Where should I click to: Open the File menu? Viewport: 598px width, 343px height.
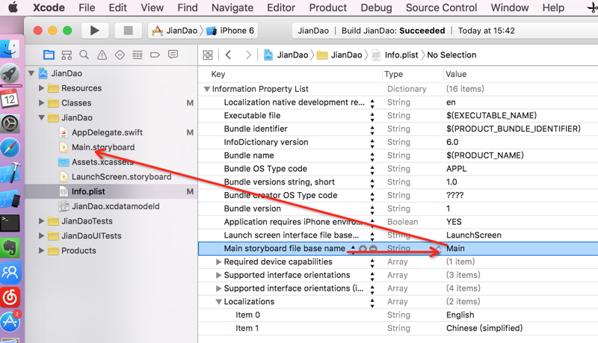click(x=87, y=7)
